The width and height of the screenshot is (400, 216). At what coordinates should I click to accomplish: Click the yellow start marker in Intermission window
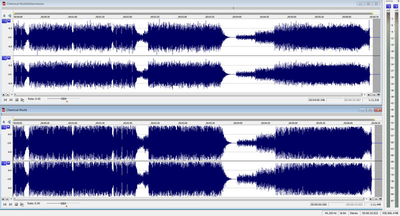[14, 13]
